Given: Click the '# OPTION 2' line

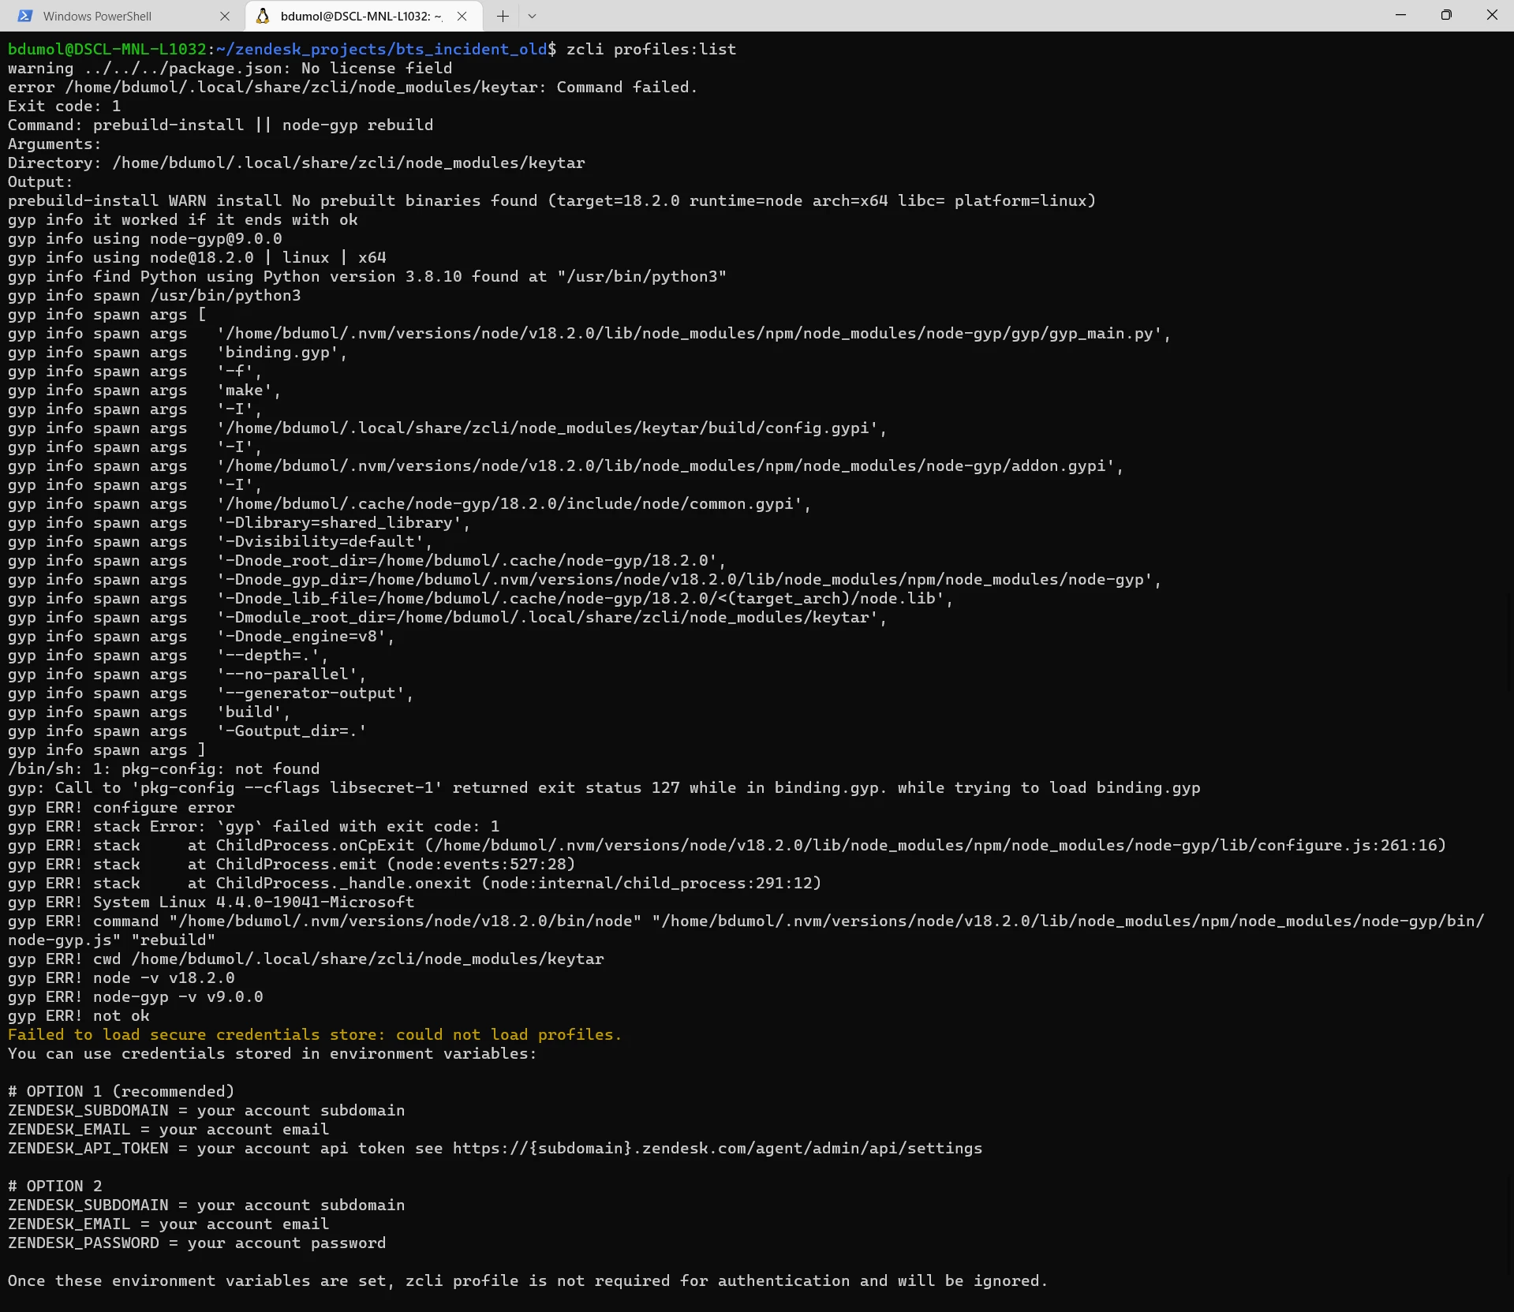Looking at the screenshot, I should point(54,1186).
